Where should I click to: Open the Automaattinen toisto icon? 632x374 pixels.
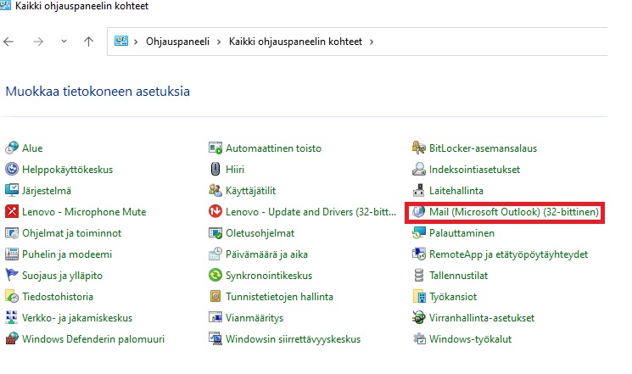215,148
